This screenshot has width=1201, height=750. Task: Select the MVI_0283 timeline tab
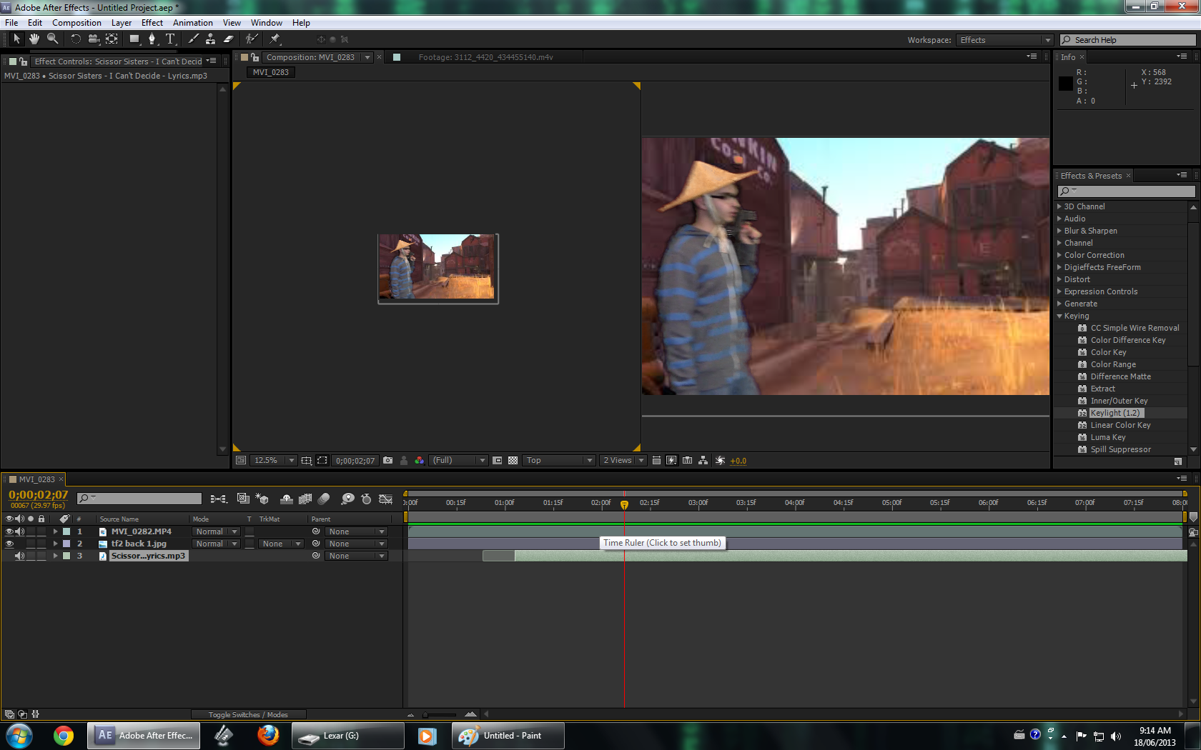(x=37, y=479)
